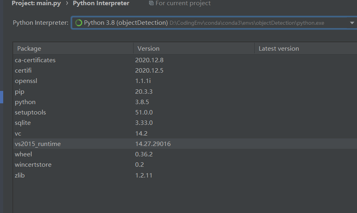357x213 pixels.
Task: Select the wheel package row
Action: 23,154
